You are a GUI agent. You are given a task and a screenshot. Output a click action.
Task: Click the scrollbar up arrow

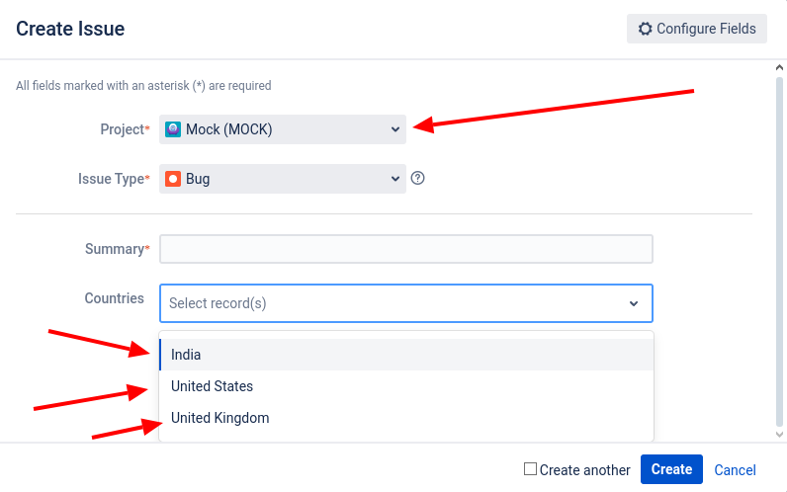[779, 67]
